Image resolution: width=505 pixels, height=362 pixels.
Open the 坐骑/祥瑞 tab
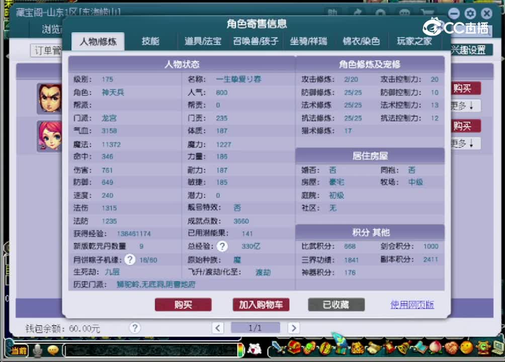pyautogui.click(x=309, y=41)
